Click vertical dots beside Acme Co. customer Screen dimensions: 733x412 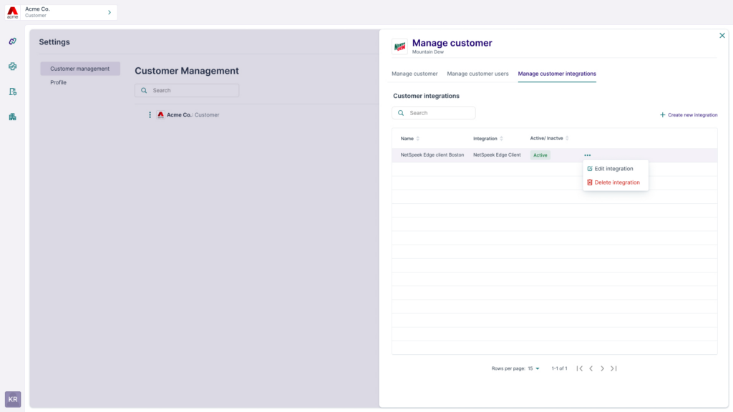(150, 115)
